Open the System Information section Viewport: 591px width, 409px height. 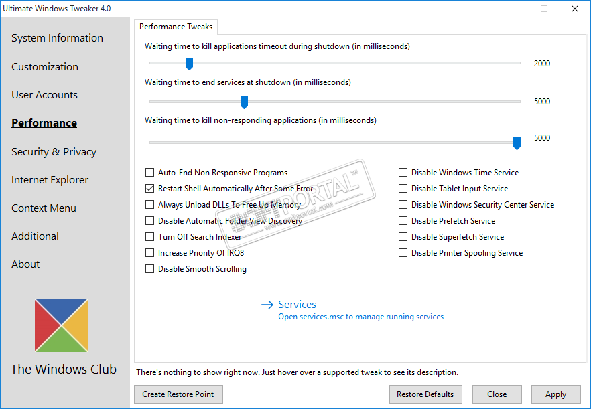pos(57,38)
